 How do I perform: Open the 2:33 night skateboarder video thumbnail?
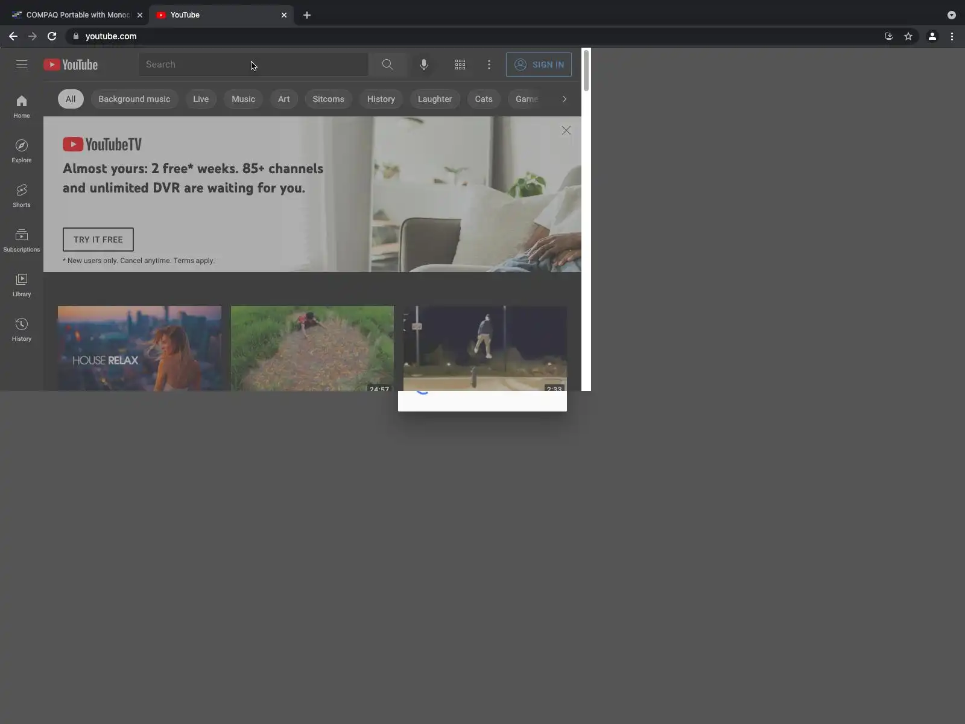coord(485,348)
